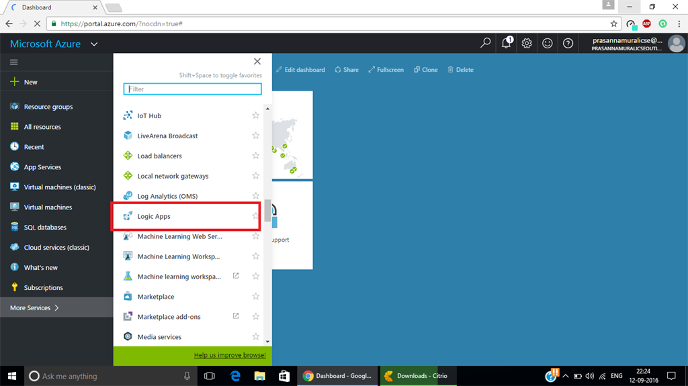This screenshot has height=386, width=688.
Task: Open Marketplace add-ons external link icon
Action: coord(236,316)
